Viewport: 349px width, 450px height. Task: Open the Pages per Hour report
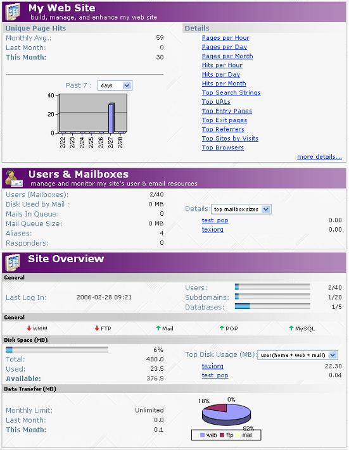click(225, 38)
